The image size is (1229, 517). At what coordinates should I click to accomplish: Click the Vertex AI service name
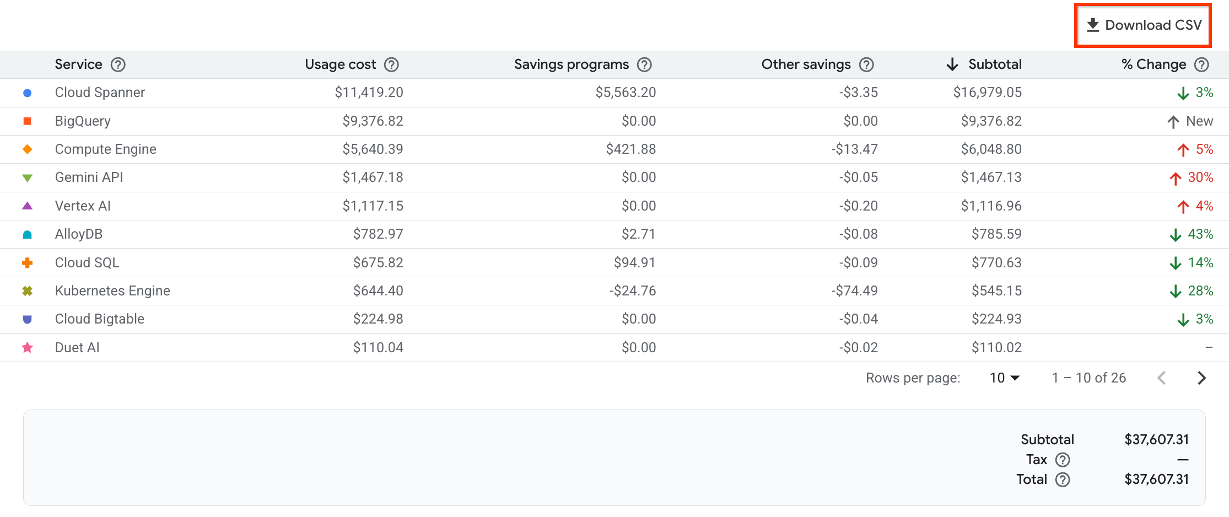tap(83, 206)
